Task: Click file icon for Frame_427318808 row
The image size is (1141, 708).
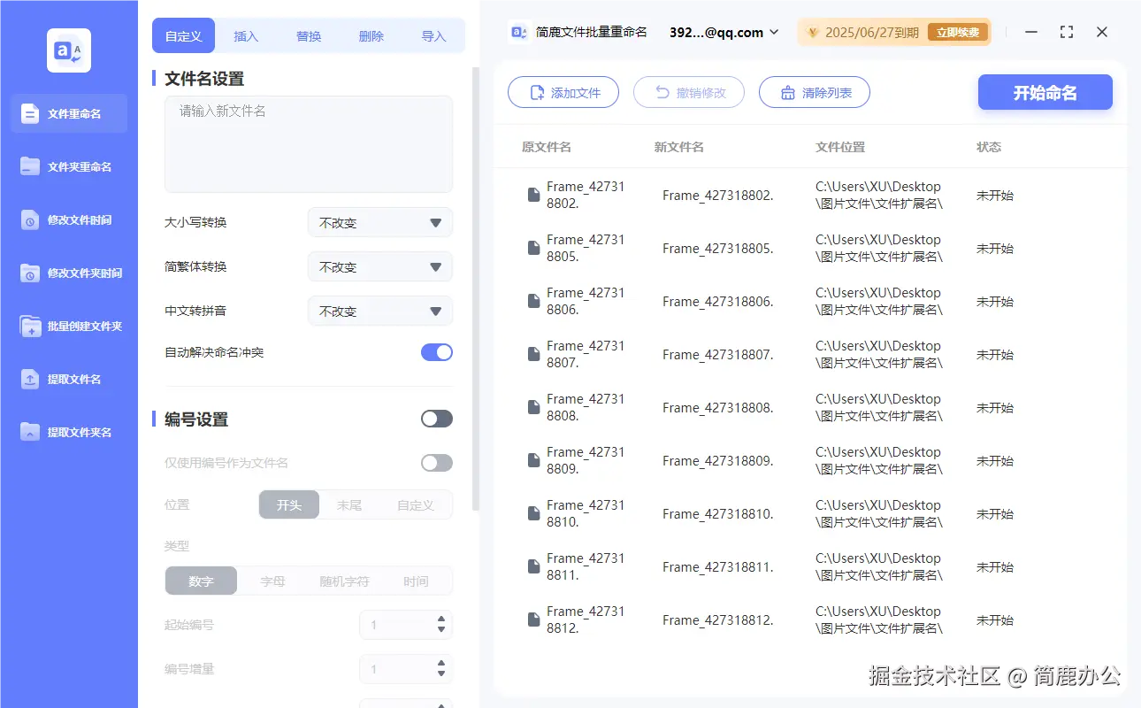Action: (533, 407)
